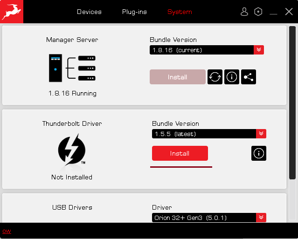Click the scrollbar track below the thumb
The width and height of the screenshot is (298, 239).
pyautogui.click(x=292, y=199)
